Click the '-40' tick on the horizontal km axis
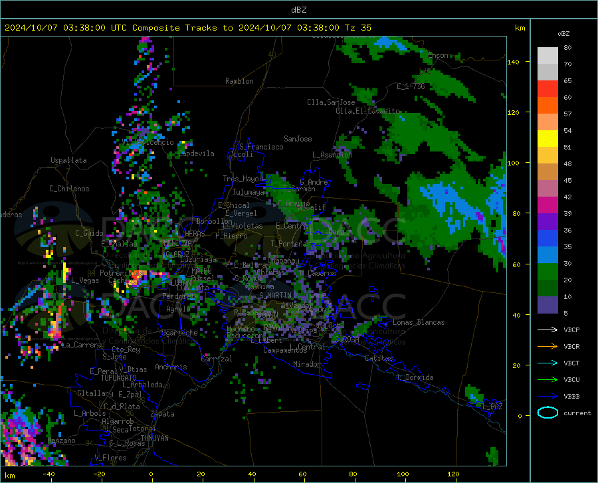 (49, 474)
